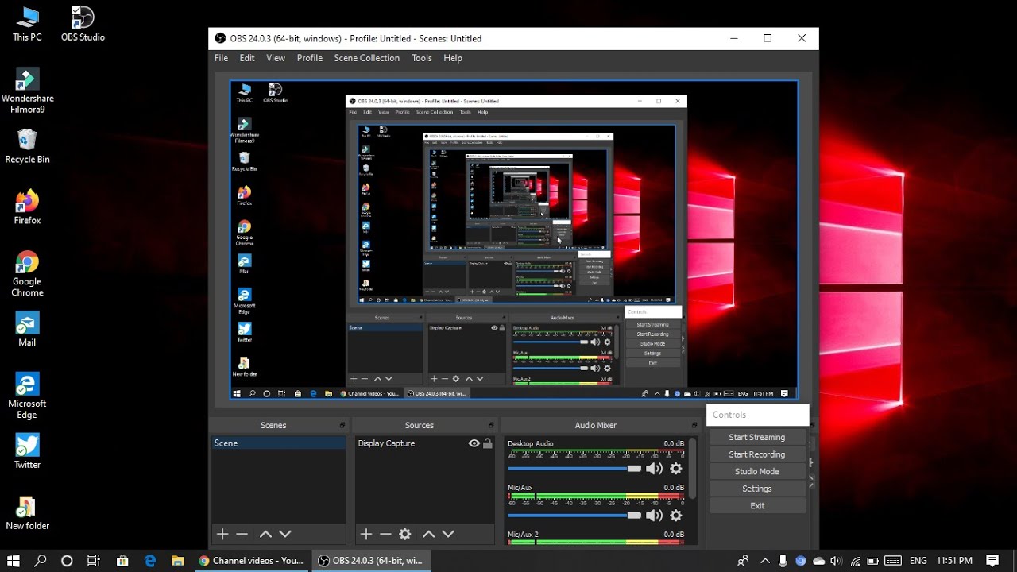Viewport: 1017px width, 572px height.
Task: Adjust Desktop Audio volume slider
Action: [574, 469]
